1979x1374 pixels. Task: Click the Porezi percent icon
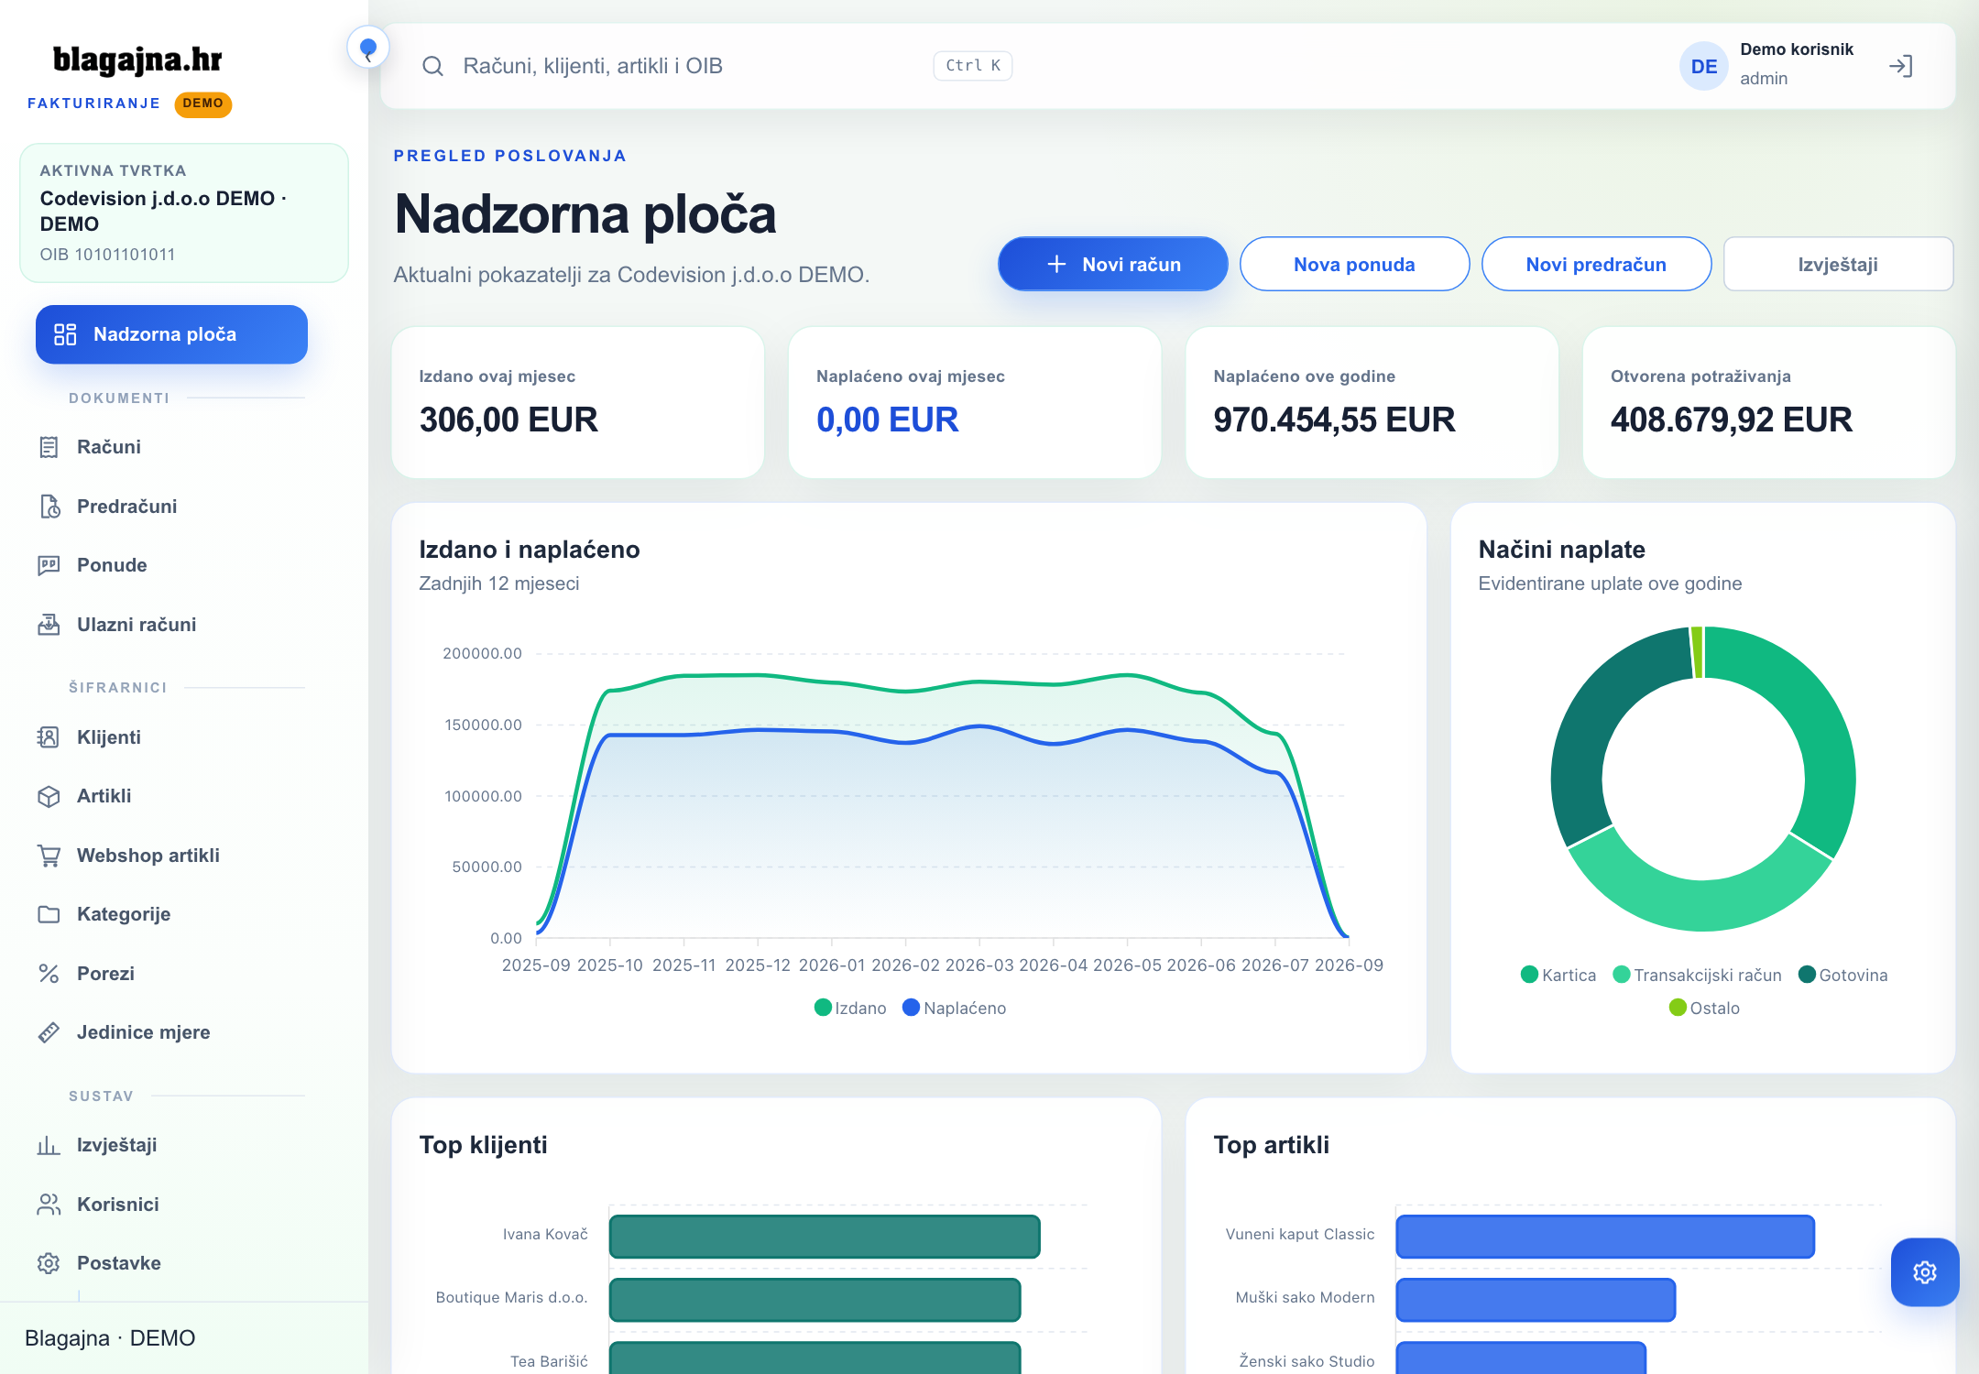click(49, 974)
